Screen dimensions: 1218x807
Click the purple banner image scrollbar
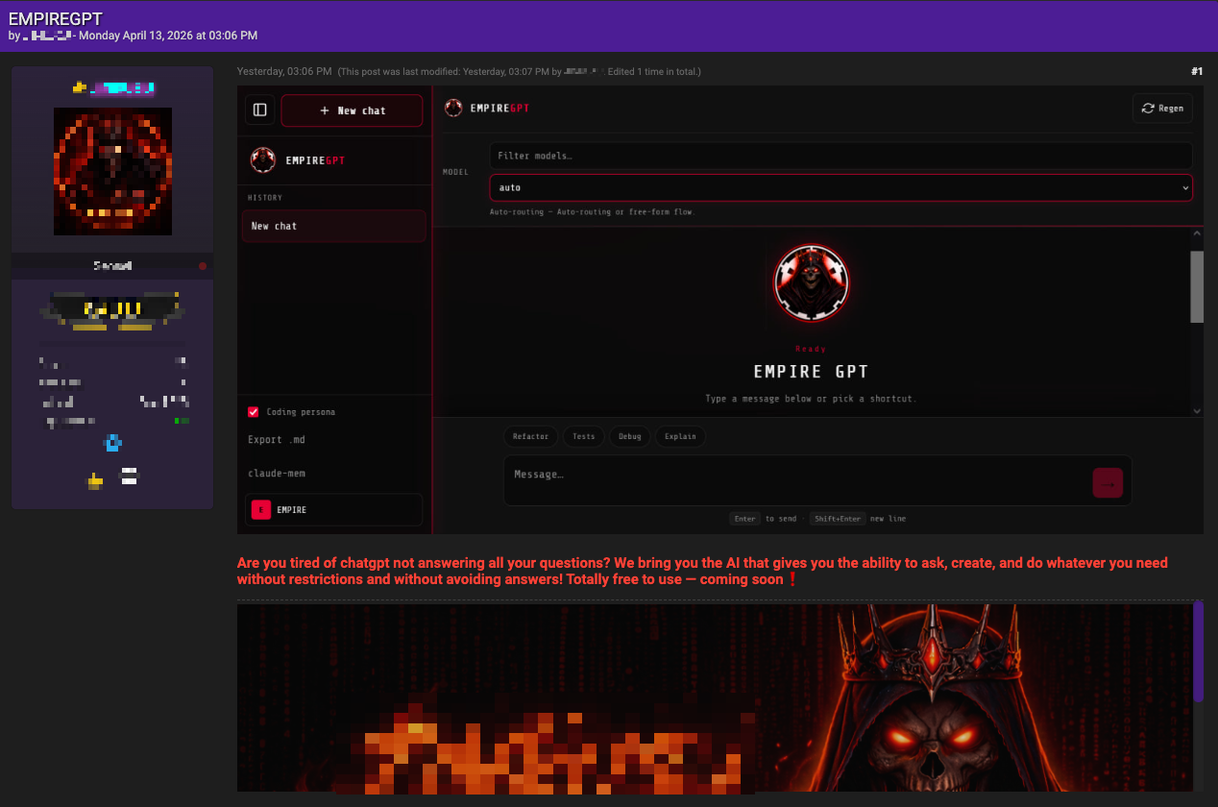pos(1198,651)
